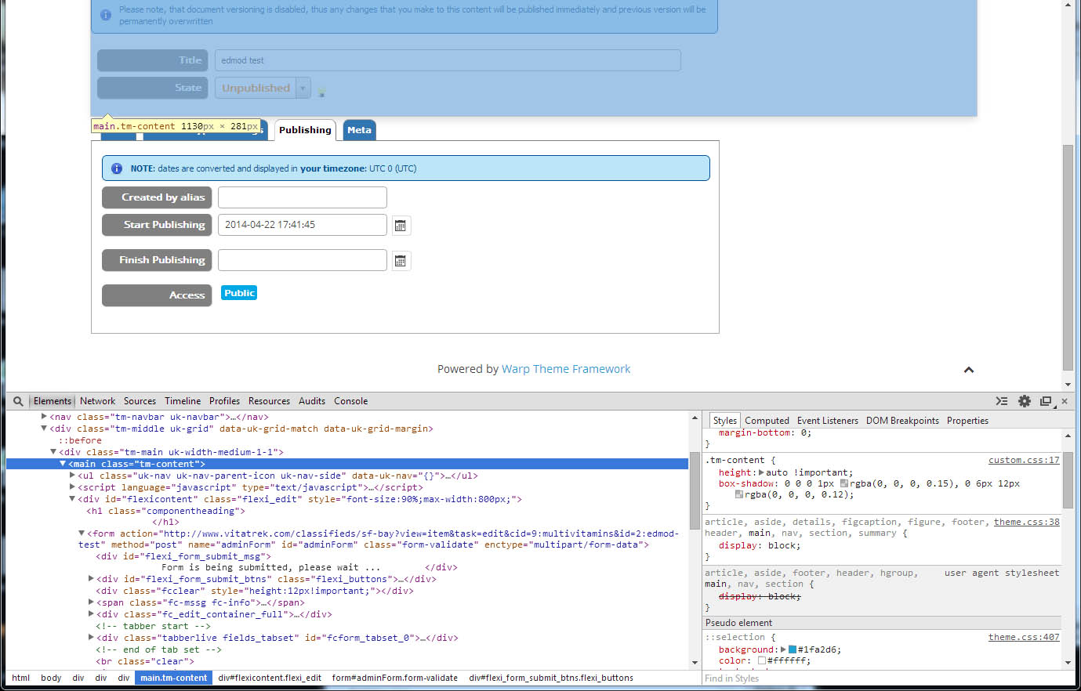Click the Public access badge

(x=239, y=293)
